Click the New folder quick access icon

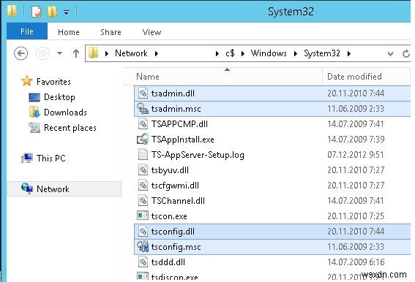52,12
